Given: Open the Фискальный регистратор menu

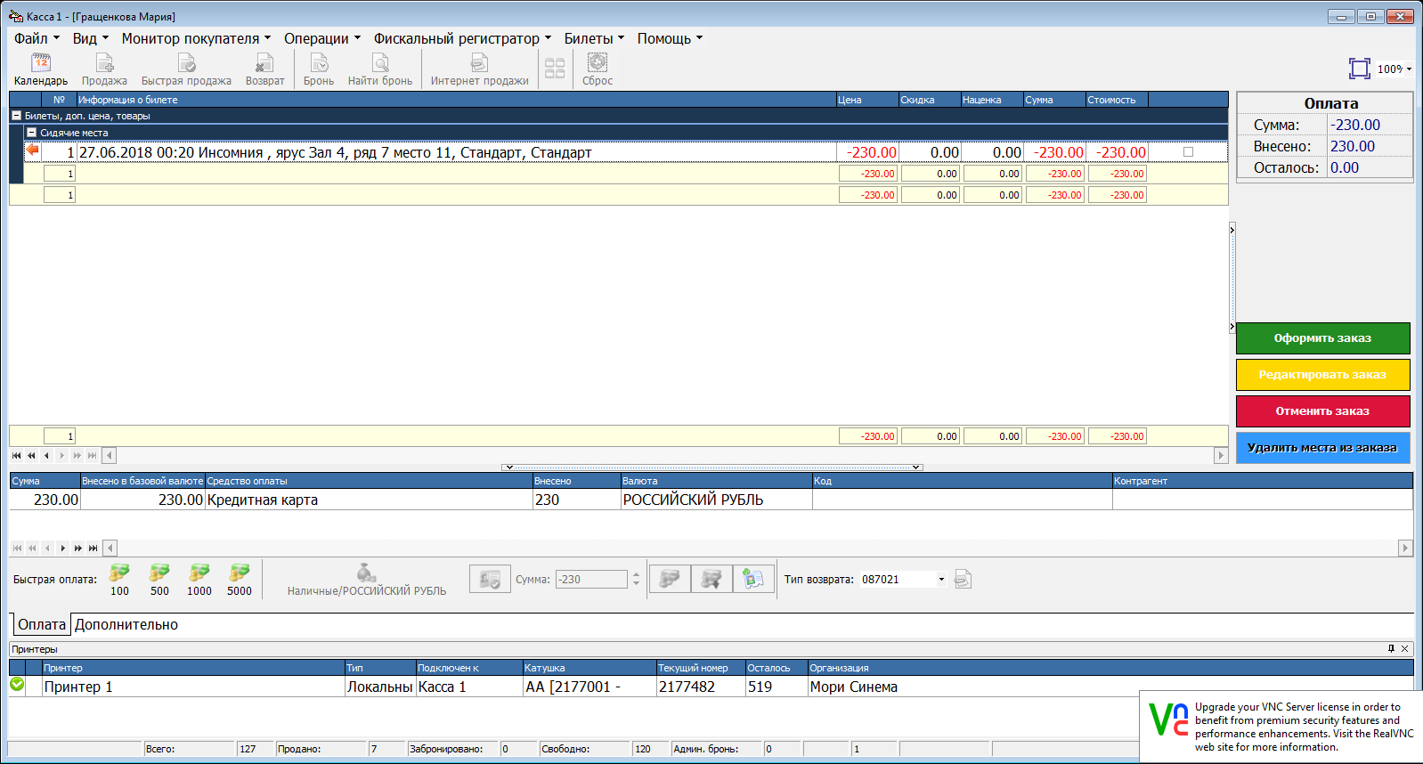Looking at the screenshot, I should [x=462, y=38].
